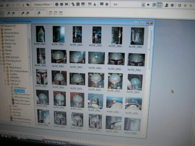Click Jasc Paint Shop Pro taskbar button

click(x=56, y=143)
